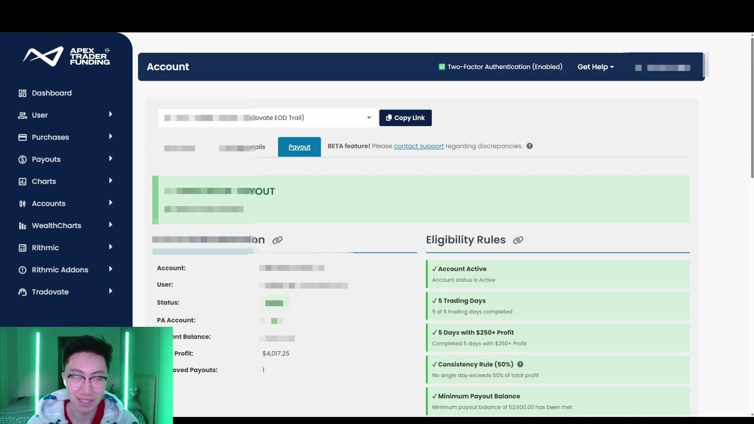Click the link icon beside Eligibility Rules
The width and height of the screenshot is (754, 424).
tap(518, 240)
